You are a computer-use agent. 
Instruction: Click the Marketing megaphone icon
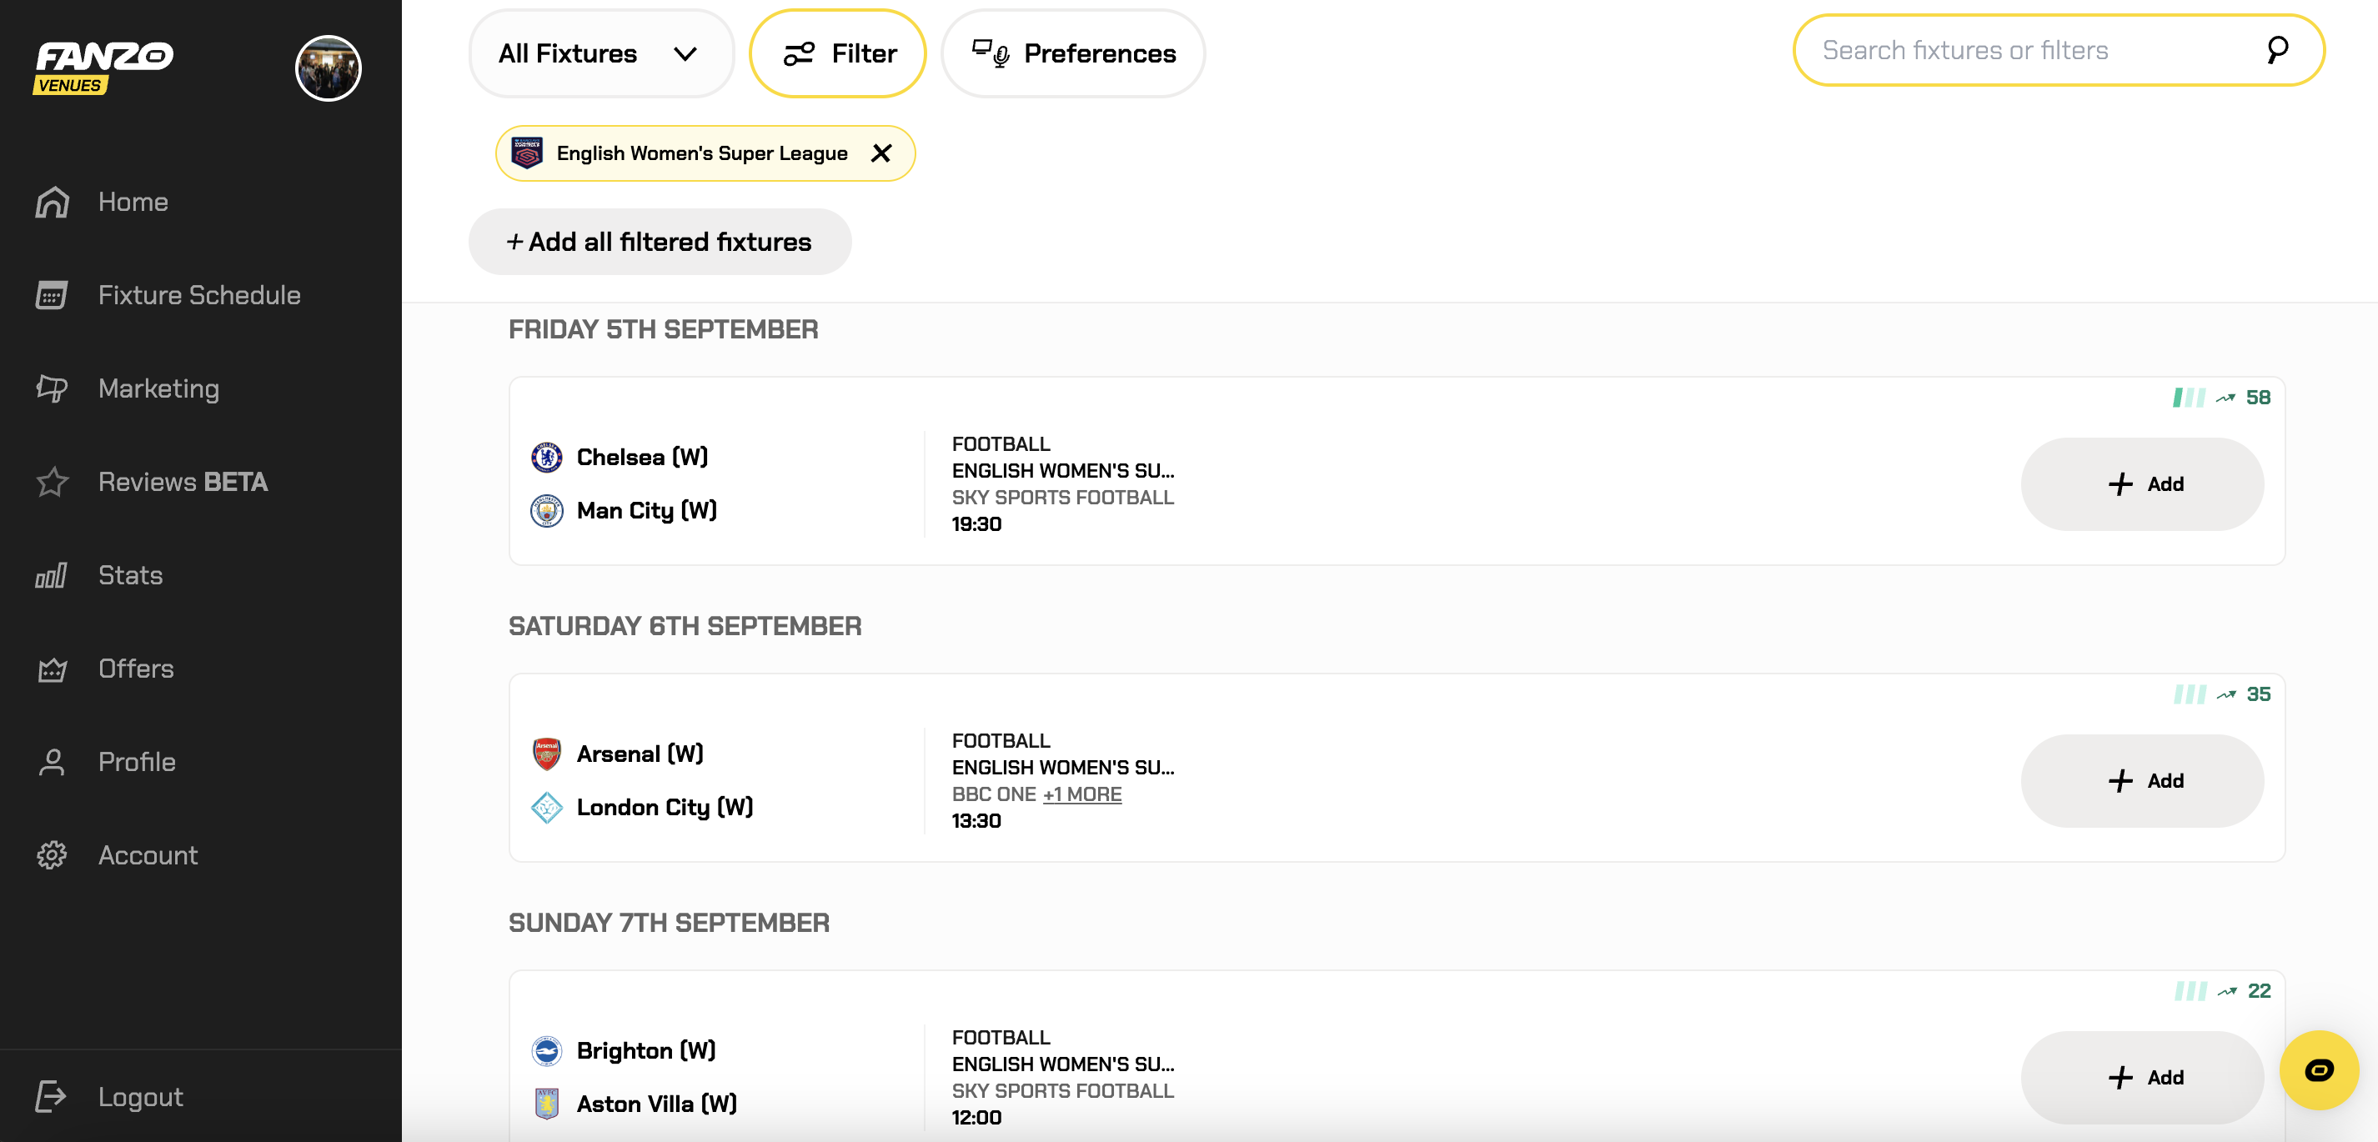pyautogui.click(x=52, y=388)
